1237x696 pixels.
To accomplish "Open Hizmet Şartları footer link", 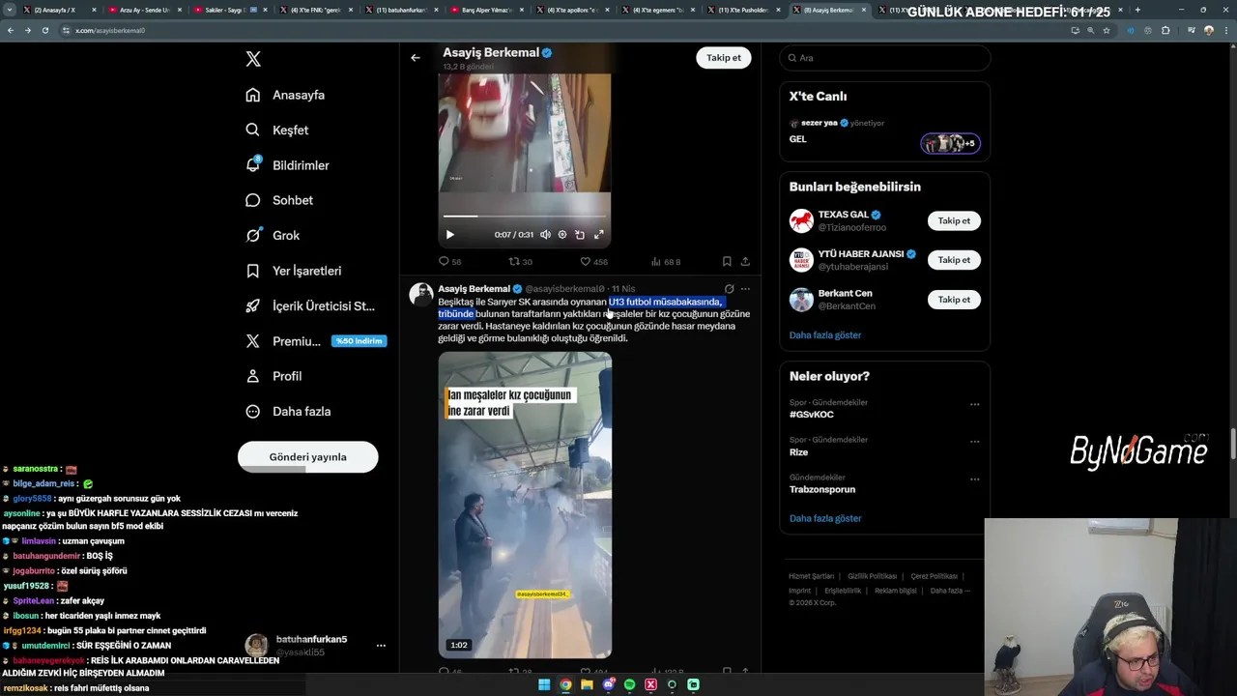I will tap(811, 576).
